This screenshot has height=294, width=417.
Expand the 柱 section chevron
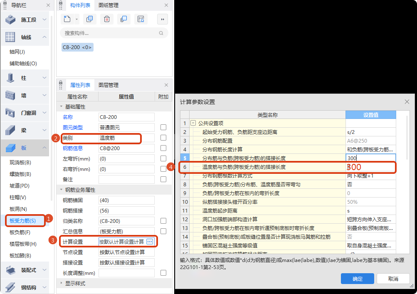coord(44,78)
